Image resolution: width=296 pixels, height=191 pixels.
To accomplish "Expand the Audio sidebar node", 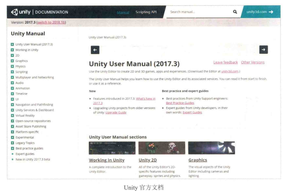I will [12, 83].
